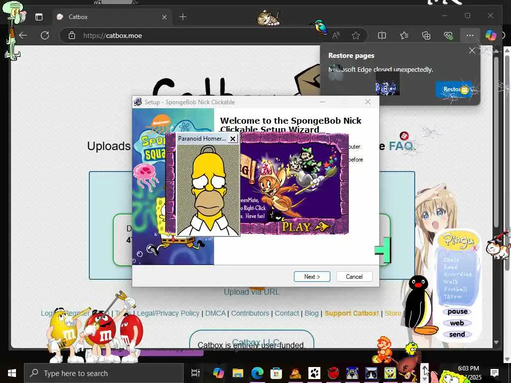Open the Browser essentials heart icon
Viewport: 511px width, 383px height.
[449, 35]
